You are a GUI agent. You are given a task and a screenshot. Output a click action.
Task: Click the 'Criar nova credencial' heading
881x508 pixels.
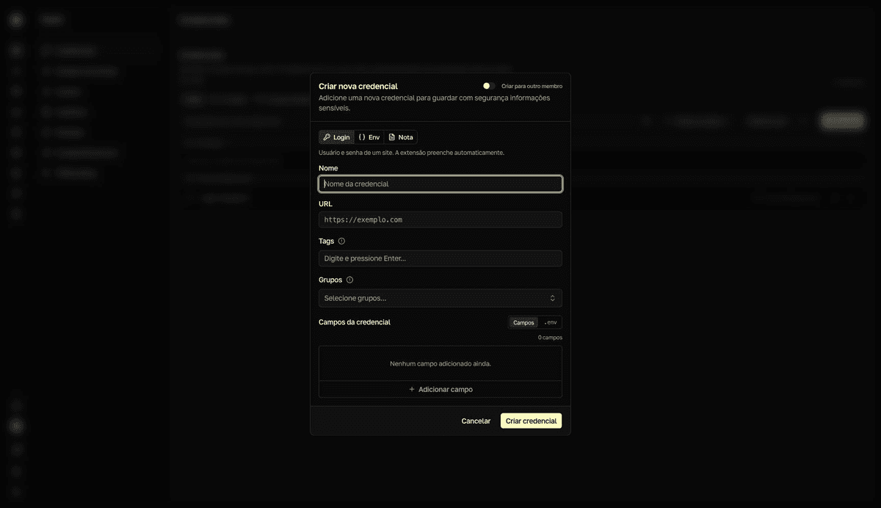coord(358,86)
